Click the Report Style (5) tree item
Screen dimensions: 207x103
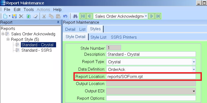point(25,39)
